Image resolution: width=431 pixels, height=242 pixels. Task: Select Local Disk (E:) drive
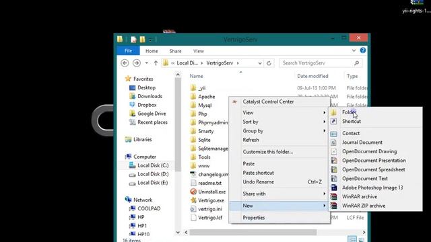pos(153,183)
